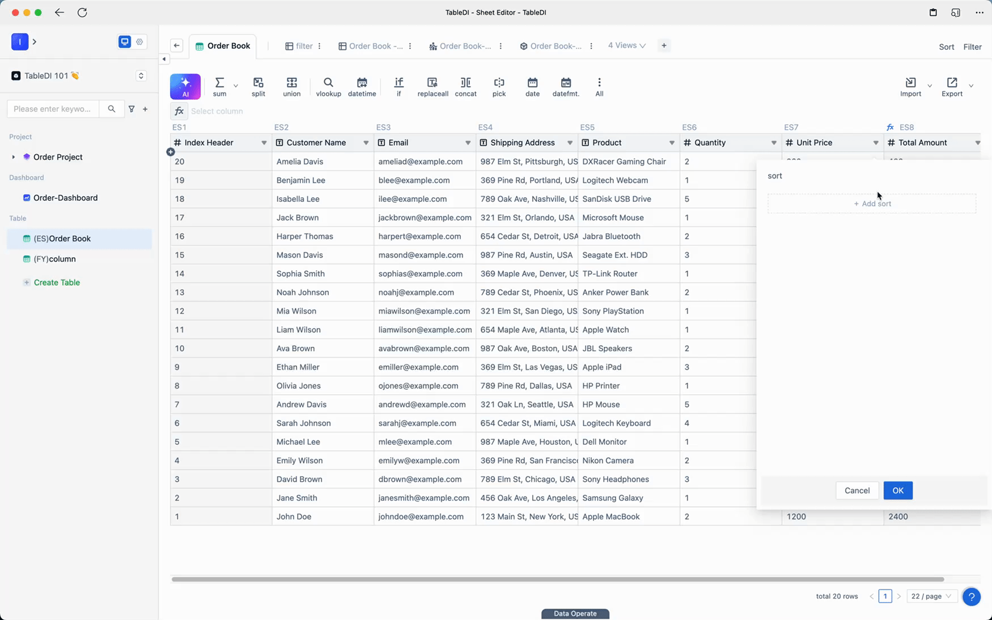Click the Amelia Davis cell
Viewport: 992px width, 620px height.
click(x=323, y=162)
